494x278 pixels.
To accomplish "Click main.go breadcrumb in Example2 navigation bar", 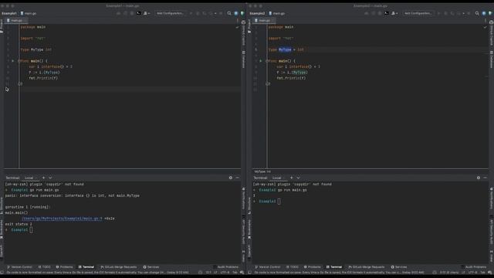I will (x=276, y=13).
